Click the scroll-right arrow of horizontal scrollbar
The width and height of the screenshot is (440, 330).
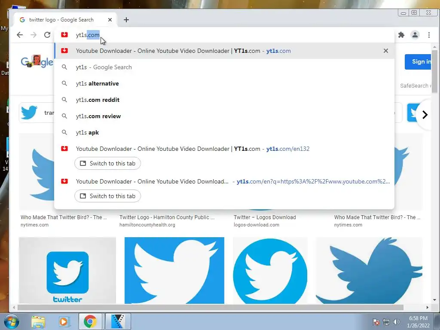[x=428, y=308]
